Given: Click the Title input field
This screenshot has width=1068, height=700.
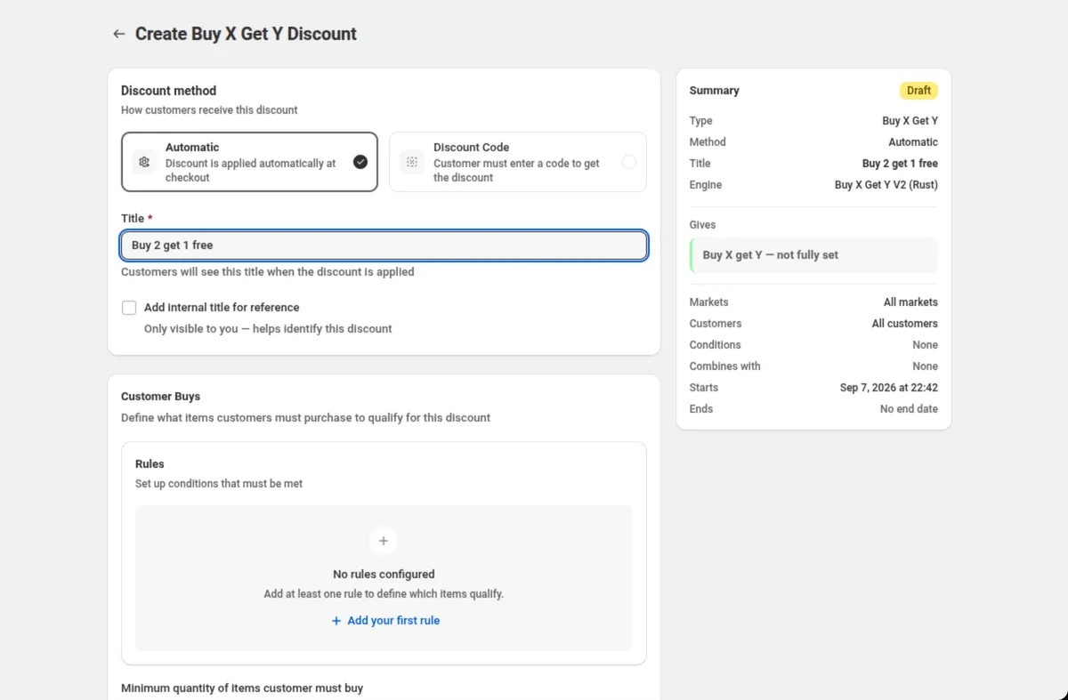Looking at the screenshot, I should point(384,245).
